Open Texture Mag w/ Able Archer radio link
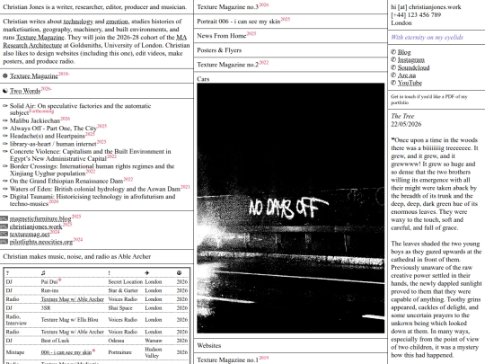Image resolution: width=485 pixels, height=364 pixels. point(73,299)
